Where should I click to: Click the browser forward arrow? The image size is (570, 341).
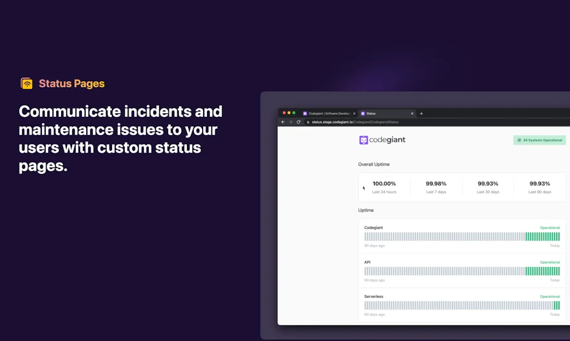pyautogui.click(x=290, y=122)
